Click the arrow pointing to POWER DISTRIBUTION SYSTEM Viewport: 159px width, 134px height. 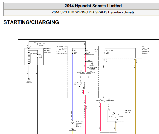(x=92, y=64)
